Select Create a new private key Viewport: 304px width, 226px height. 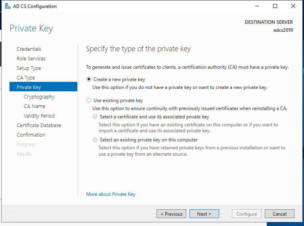89,79
